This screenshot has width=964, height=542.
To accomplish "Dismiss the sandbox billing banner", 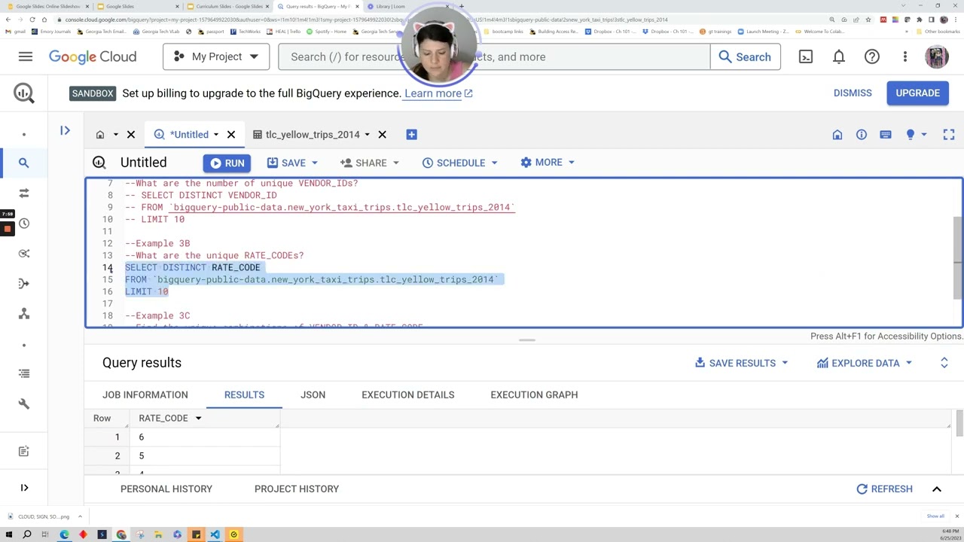I will pos(853,93).
